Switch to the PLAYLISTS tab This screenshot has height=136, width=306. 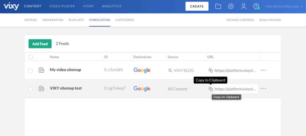[x=76, y=20]
